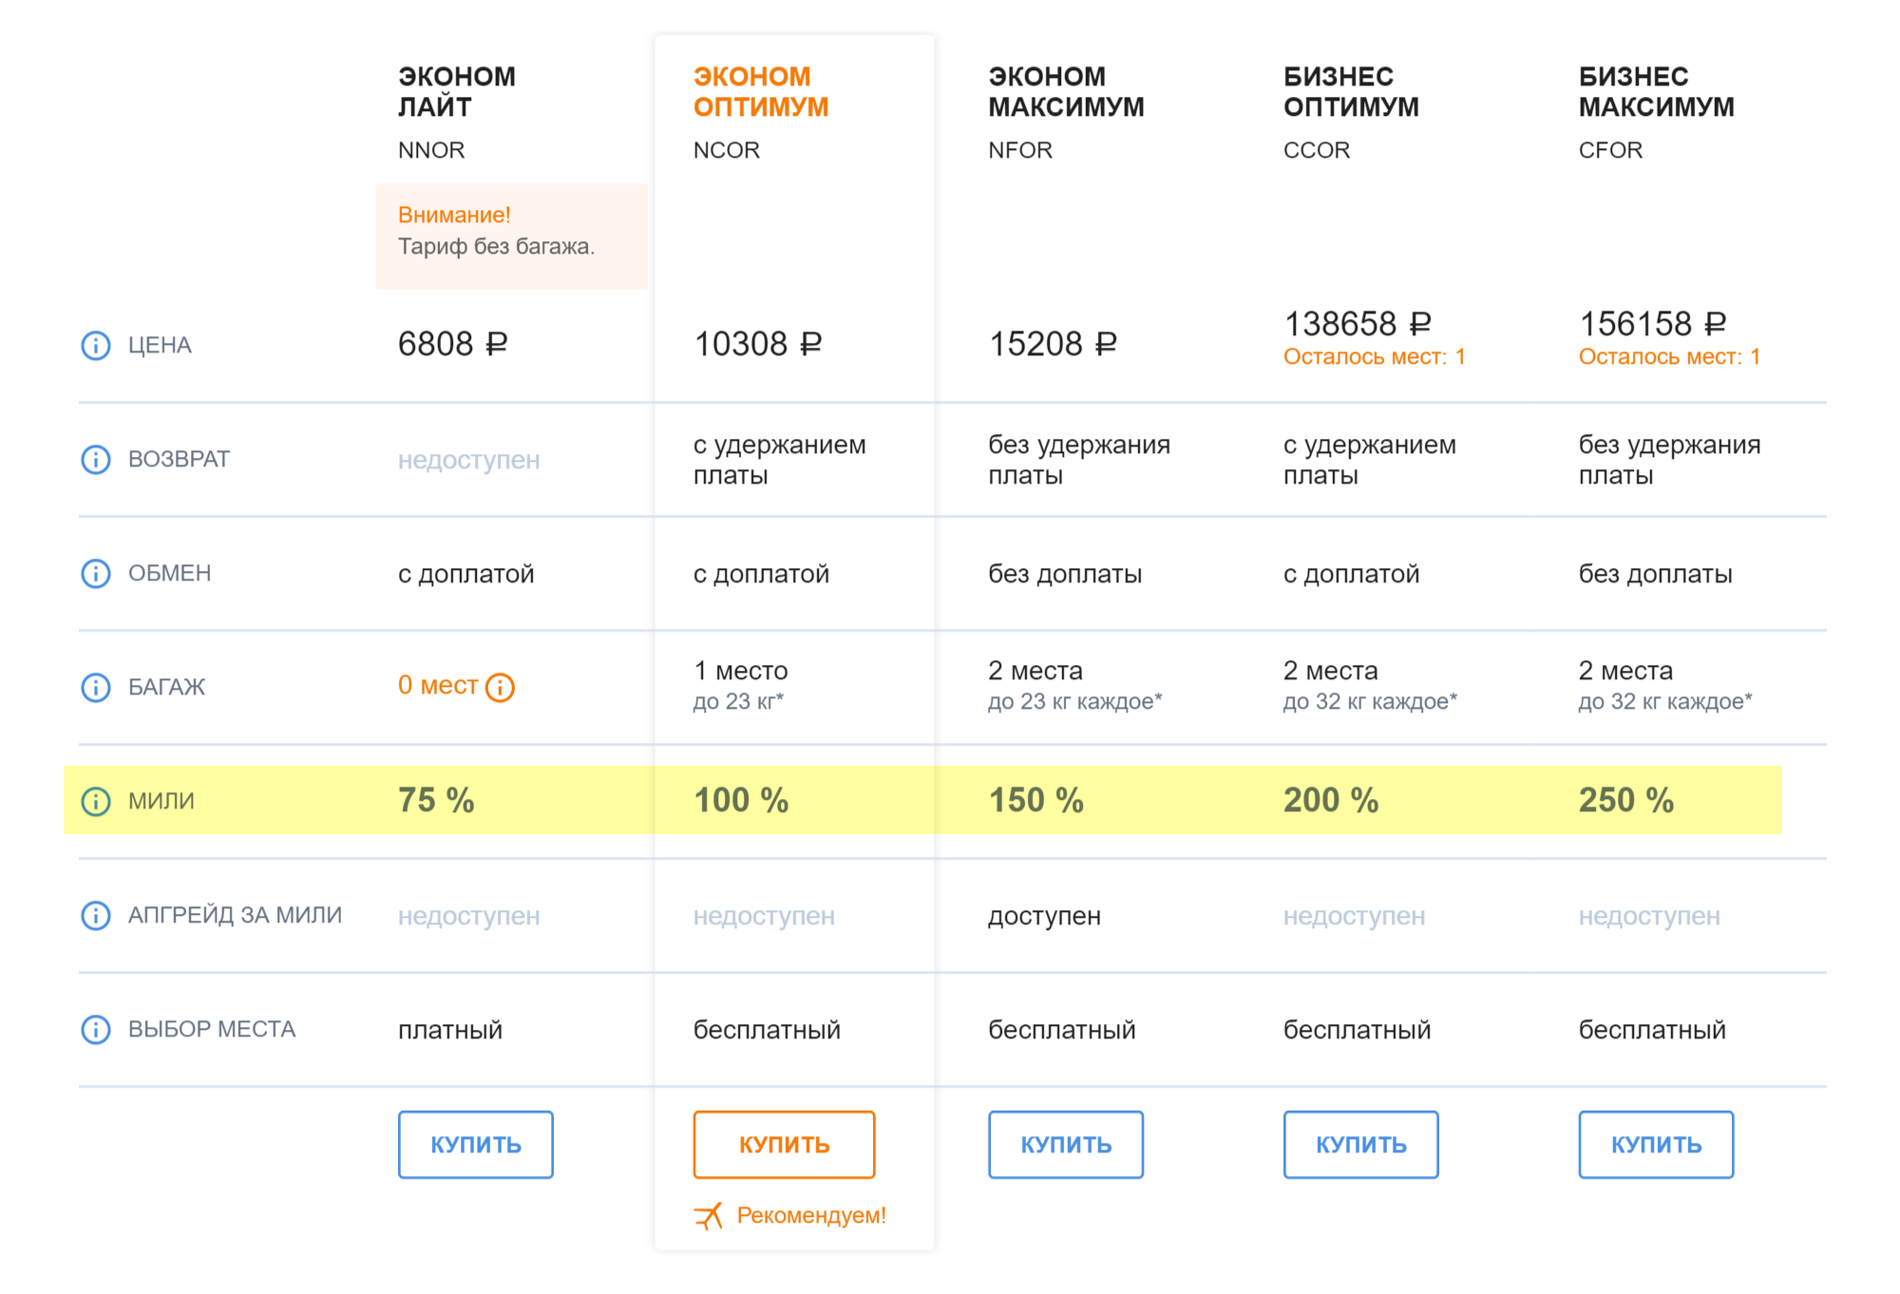The image size is (1900, 1294).
Task: Click the 0 мест baggage text
Action: 438,685
